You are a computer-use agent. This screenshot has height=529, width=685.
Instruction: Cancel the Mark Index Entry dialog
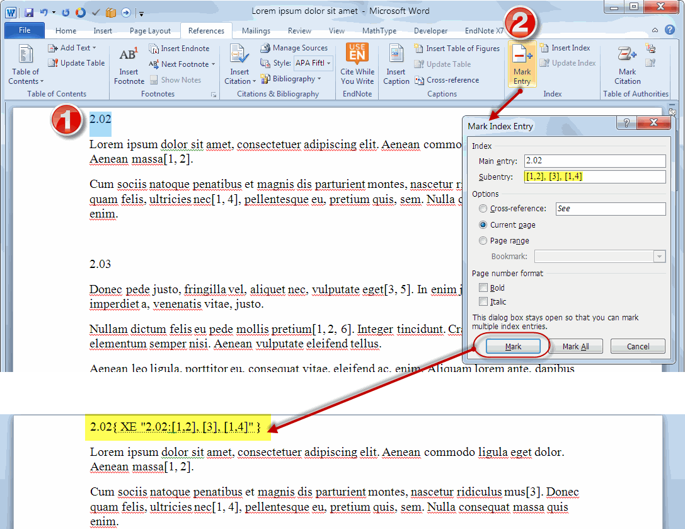(638, 346)
